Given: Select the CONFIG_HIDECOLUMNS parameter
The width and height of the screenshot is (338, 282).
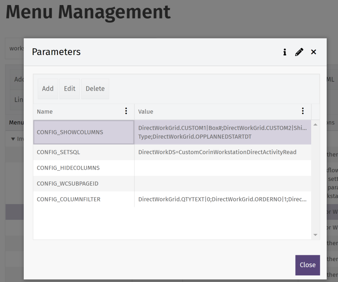Looking at the screenshot, I should (68, 168).
